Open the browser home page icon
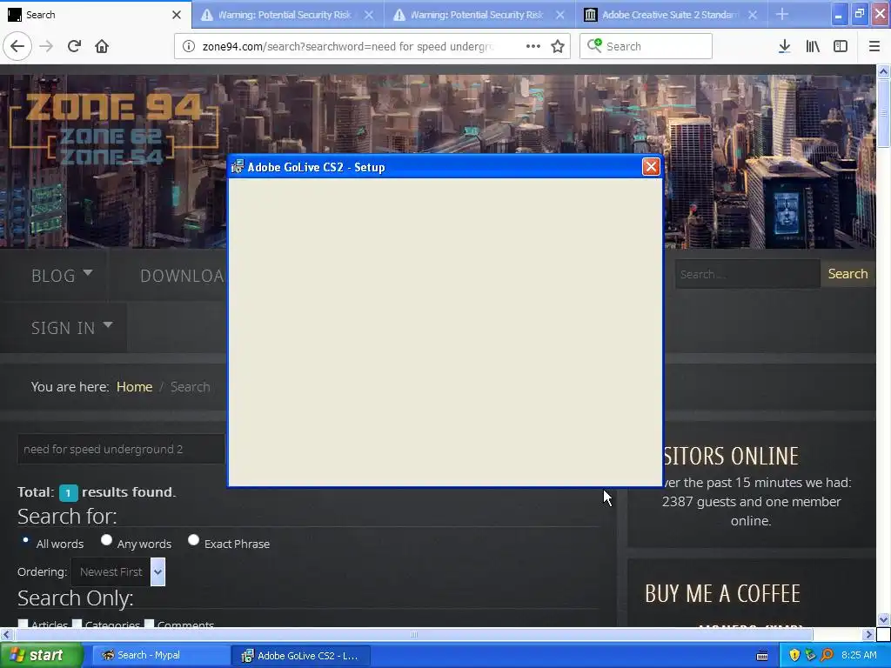The height and width of the screenshot is (668, 891). 102,46
